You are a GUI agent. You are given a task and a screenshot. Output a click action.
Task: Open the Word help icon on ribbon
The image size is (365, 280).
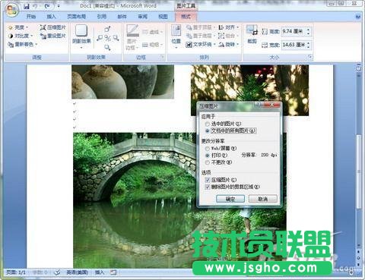pyautogui.click(x=357, y=17)
